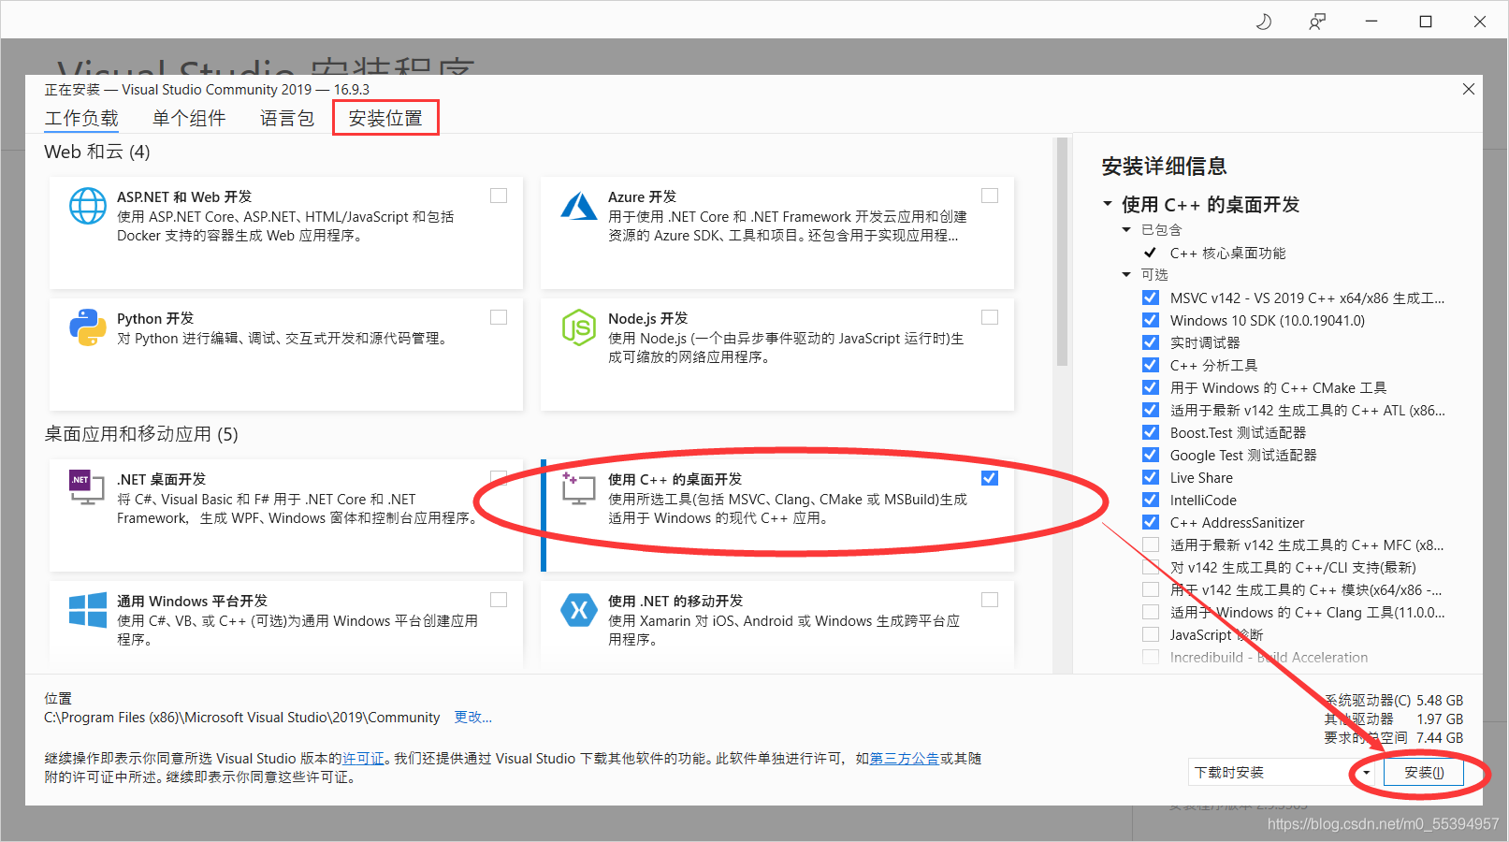Enable the .NET mobile development workload checkbox
The height and width of the screenshot is (842, 1509).
pos(990,600)
